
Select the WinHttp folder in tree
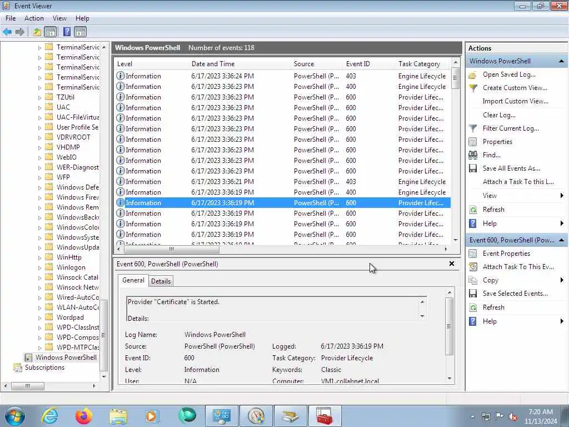[x=68, y=257]
